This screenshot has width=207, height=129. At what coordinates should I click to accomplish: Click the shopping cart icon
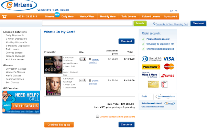click(154, 24)
